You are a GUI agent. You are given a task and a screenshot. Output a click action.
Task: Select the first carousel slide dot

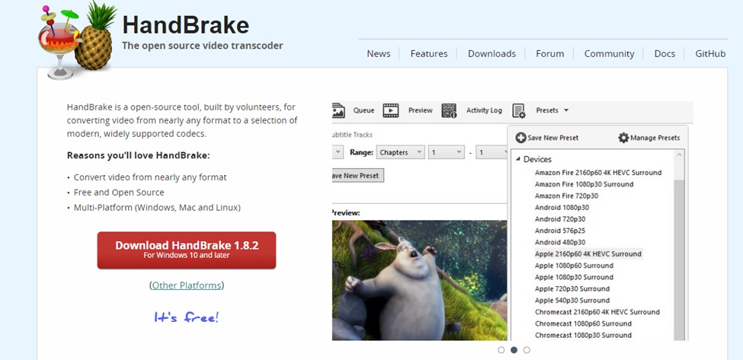[501, 350]
